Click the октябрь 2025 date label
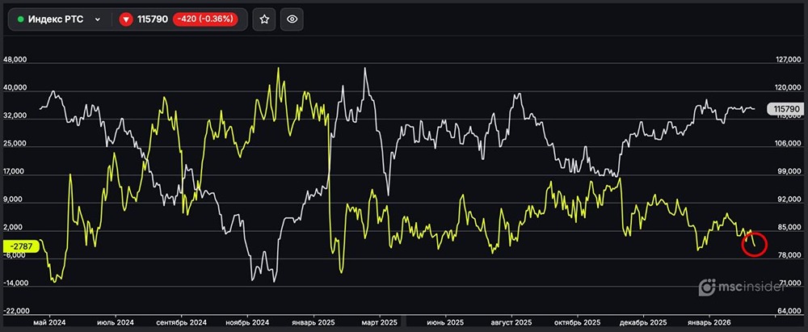The height and width of the screenshot is (332, 808). 577,321
